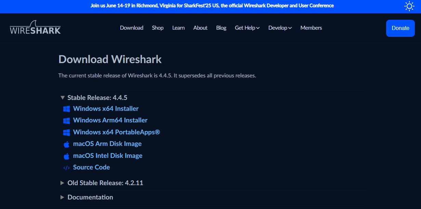The height and width of the screenshot is (209, 421).
Task: Click the code brackets icon beside Source Code
Action: (x=66, y=168)
